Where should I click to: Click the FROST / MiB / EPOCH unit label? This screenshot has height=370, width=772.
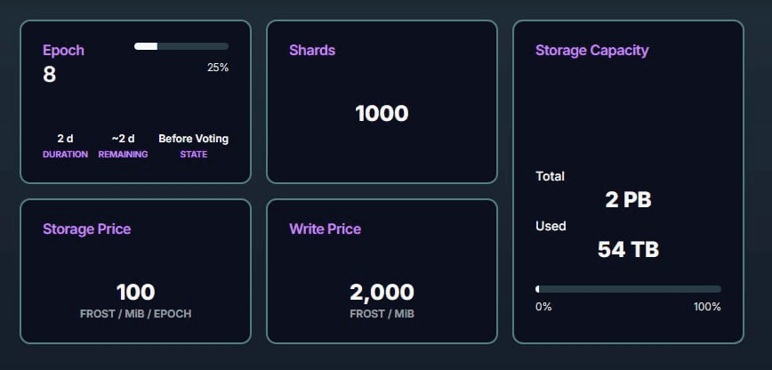pyautogui.click(x=135, y=314)
